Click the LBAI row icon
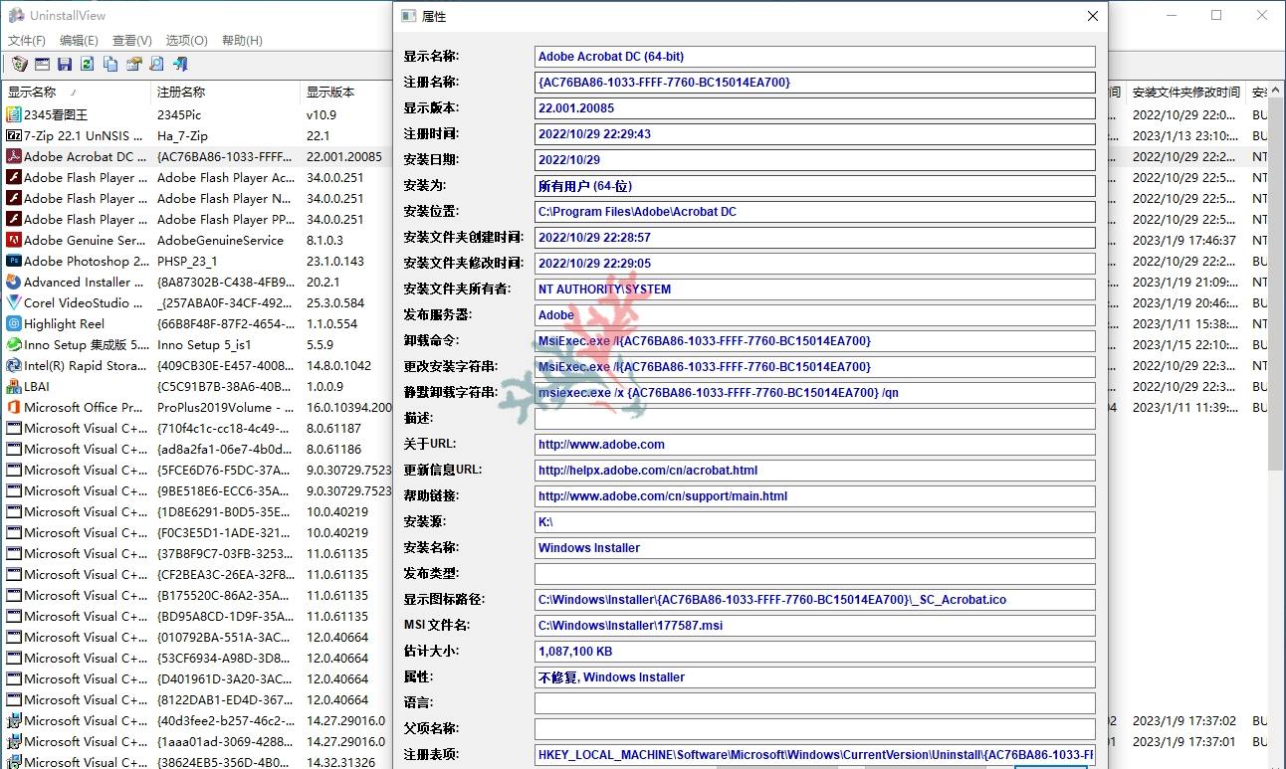Viewport: 1286px width, 769px height. (x=14, y=386)
